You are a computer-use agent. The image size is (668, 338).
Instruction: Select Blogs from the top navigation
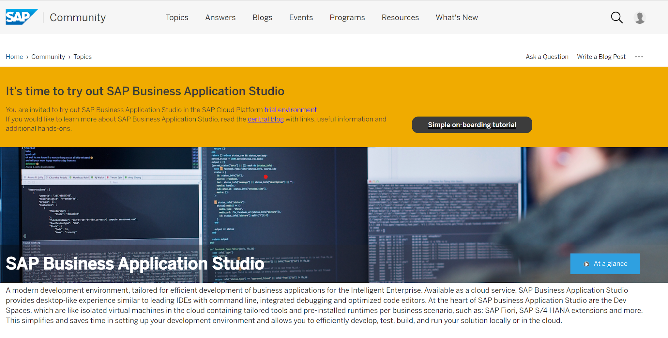pyautogui.click(x=262, y=18)
